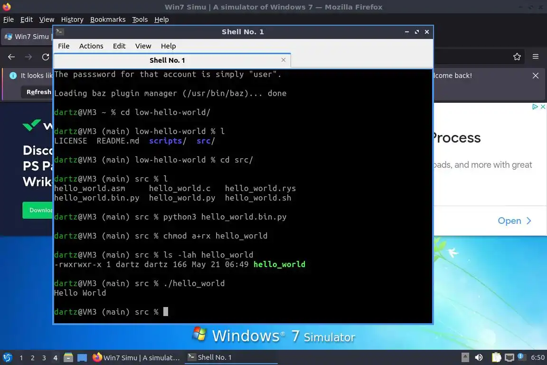Close the Shell No. 1 terminal tab
547x365 pixels.
pos(283,60)
